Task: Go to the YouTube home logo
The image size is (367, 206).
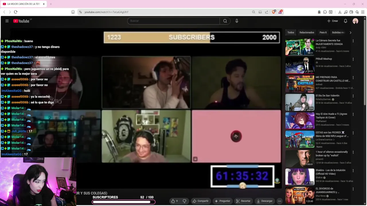Action: 21,21
